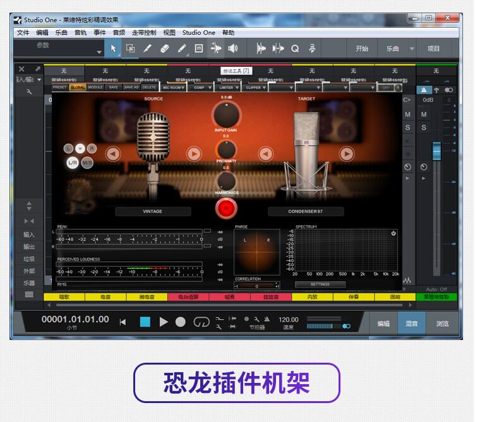The image size is (499, 422).
Task: Click the record transport button
Action: [x=181, y=322]
